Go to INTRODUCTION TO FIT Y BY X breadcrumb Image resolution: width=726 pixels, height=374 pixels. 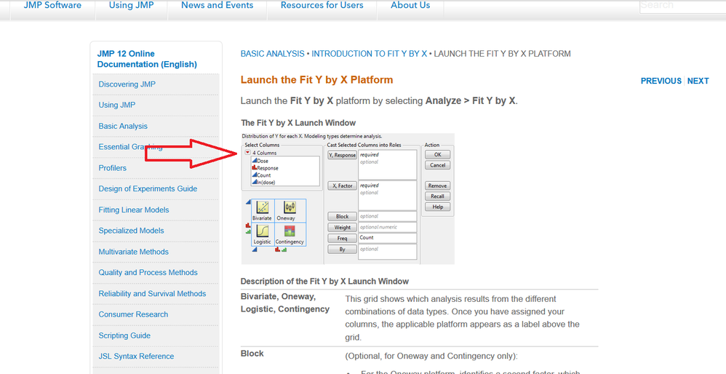(369, 54)
